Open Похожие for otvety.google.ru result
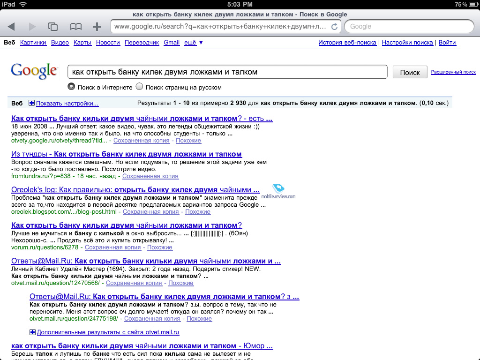The image size is (480, 360). (x=188, y=141)
